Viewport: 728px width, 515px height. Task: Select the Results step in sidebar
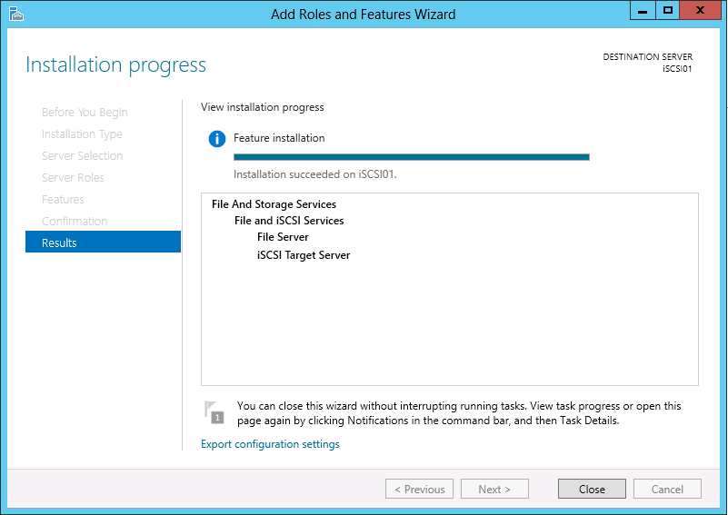[x=103, y=242]
